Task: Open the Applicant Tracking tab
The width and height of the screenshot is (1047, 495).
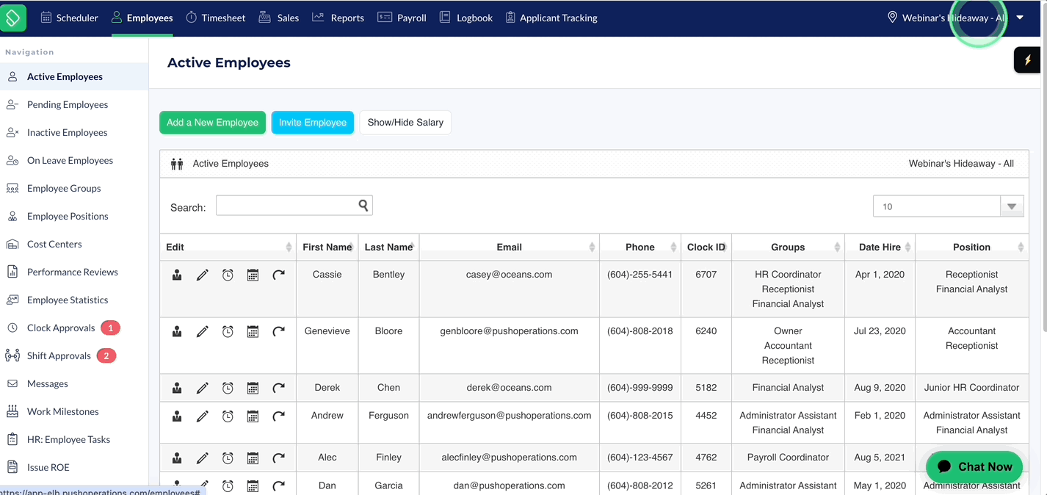Action: tap(551, 18)
